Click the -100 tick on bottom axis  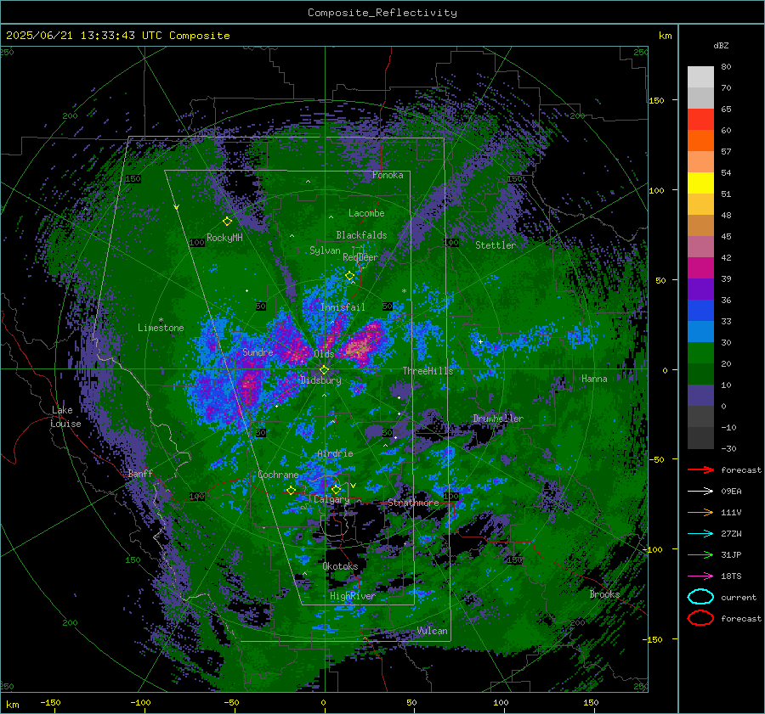140,703
